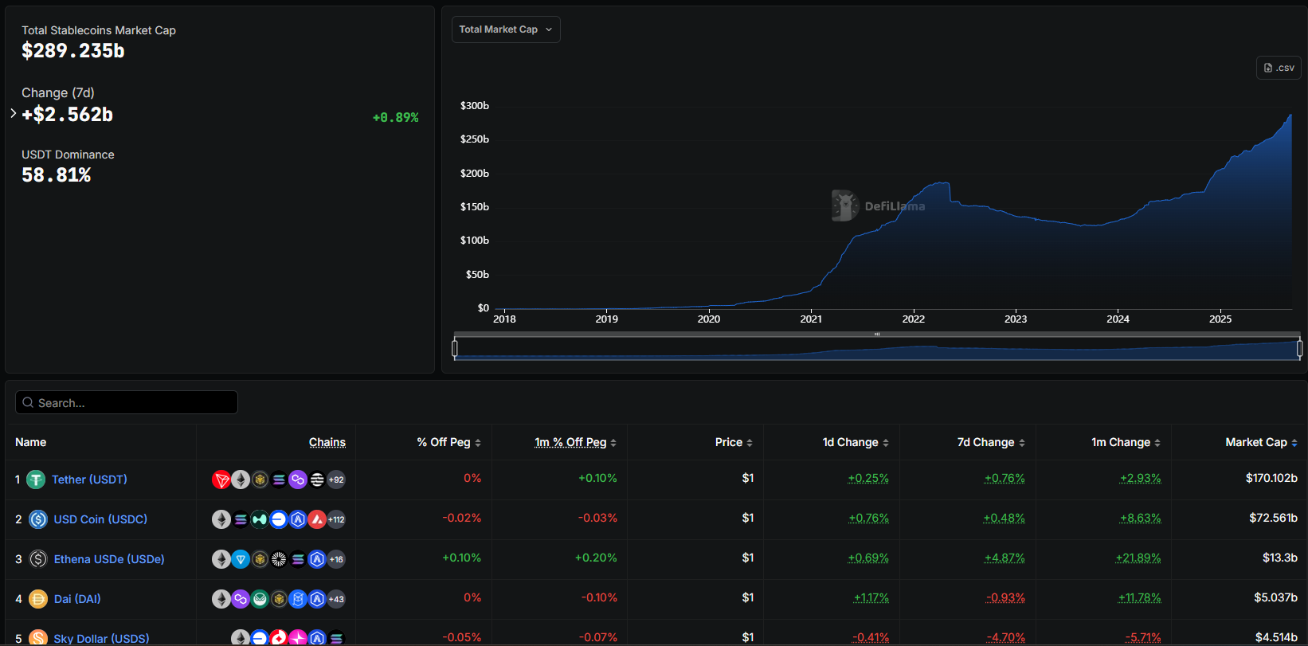This screenshot has width=1308, height=646.
Task: Open the Total Market Cap chart dropdown
Action: [x=506, y=29]
